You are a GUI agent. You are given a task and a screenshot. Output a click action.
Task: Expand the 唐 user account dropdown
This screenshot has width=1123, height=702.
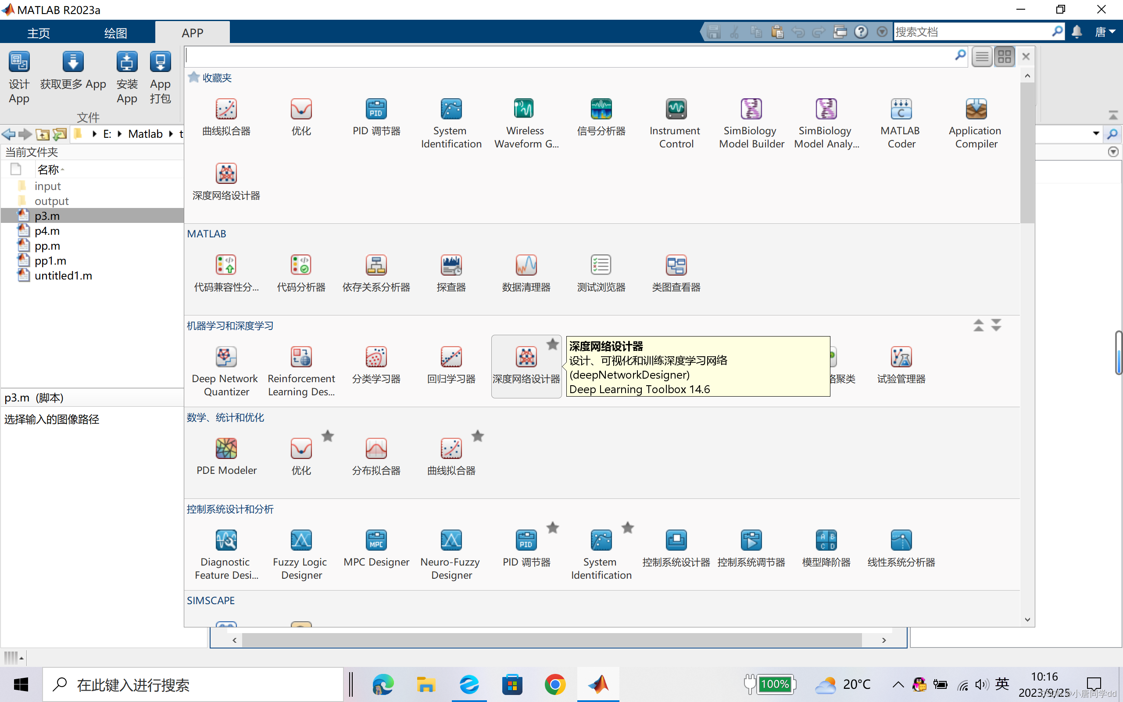[1105, 32]
